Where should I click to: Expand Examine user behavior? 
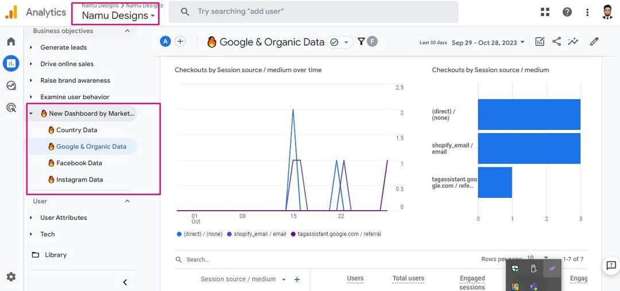[x=31, y=97]
